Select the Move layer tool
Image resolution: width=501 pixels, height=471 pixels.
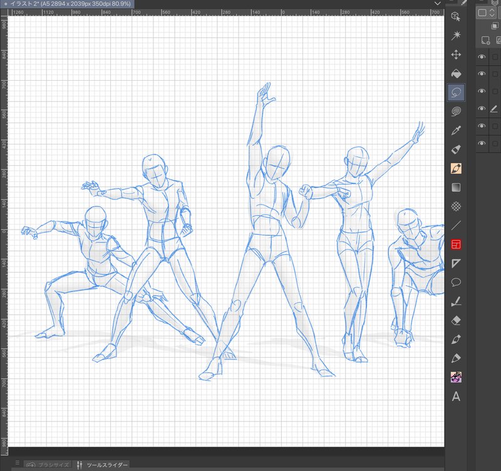456,54
